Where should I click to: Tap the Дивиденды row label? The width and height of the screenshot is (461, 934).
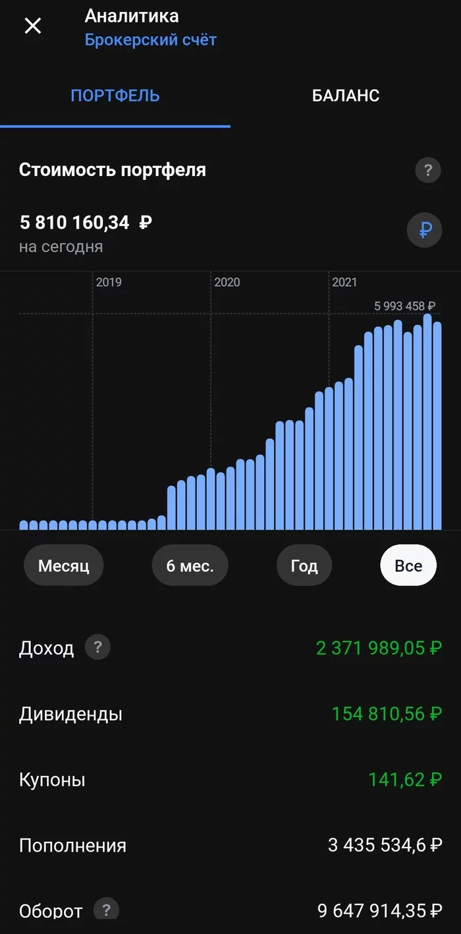coord(70,714)
